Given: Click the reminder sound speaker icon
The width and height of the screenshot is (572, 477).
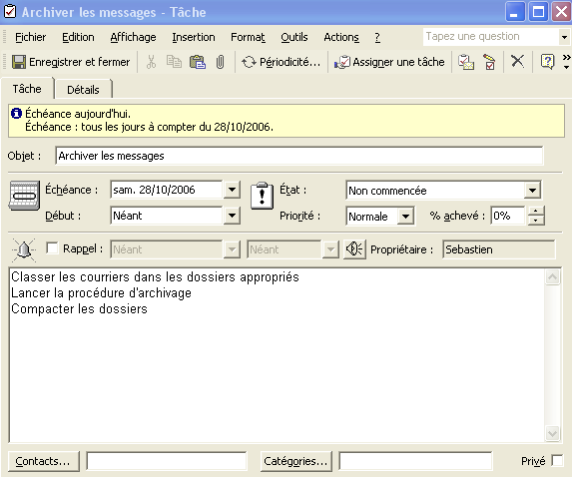Looking at the screenshot, I should point(354,249).
